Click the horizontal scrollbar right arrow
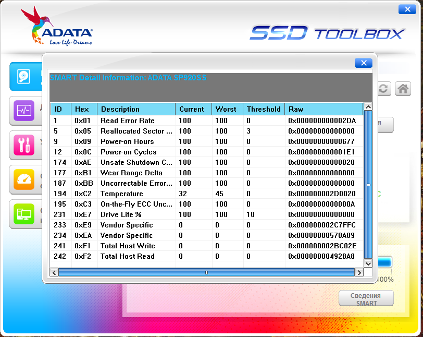This screenshot has width=423, height=337. point(359,272)
